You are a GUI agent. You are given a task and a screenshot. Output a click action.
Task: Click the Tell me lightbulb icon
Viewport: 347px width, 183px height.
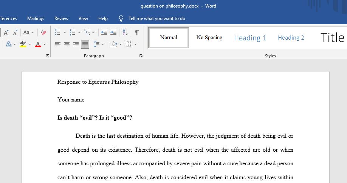[x=121, y=18]
